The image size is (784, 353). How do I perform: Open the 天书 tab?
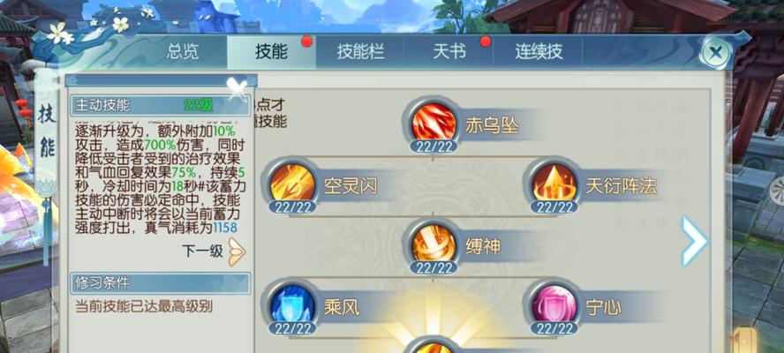click(x=449, y=52)
